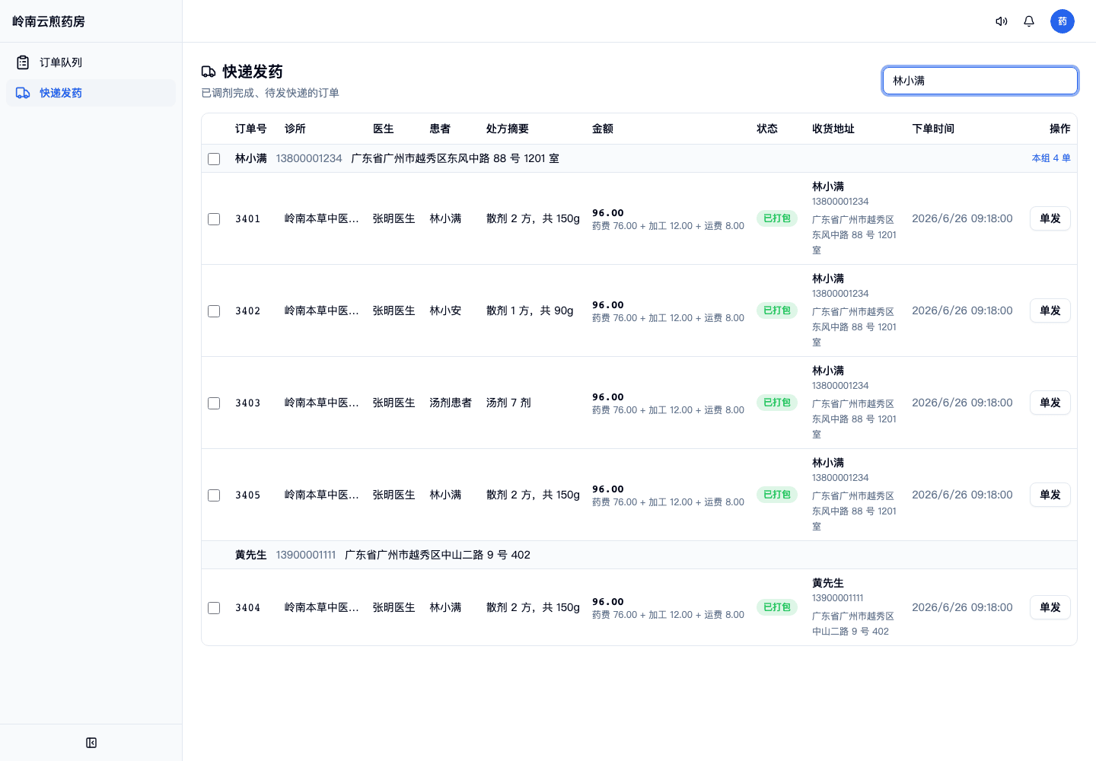Select order 3403 checkbox
The width and height of the screenshot is (1096, 761).
(x=214, y=403)
